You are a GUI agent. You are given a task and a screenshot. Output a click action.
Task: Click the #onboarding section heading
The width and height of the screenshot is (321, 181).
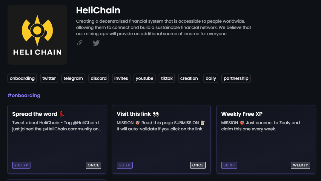(x=24, y=96)
